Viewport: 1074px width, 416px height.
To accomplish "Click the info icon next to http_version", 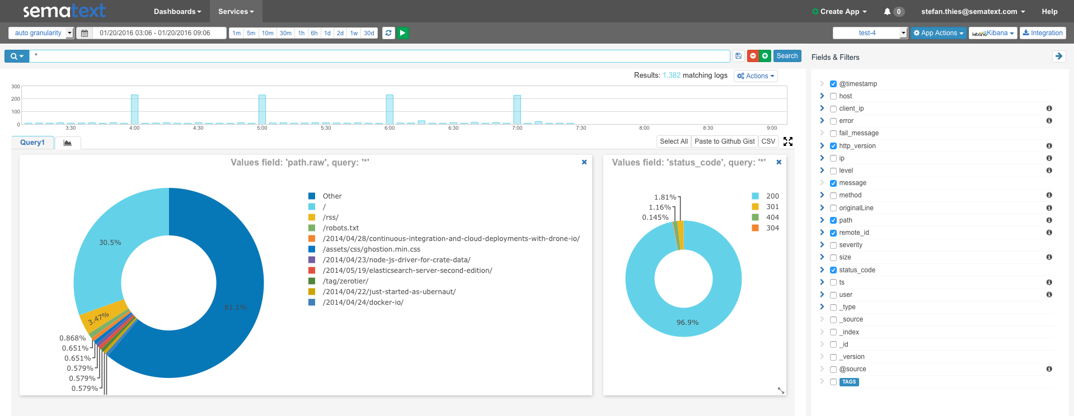I will tap(1049, 146).
